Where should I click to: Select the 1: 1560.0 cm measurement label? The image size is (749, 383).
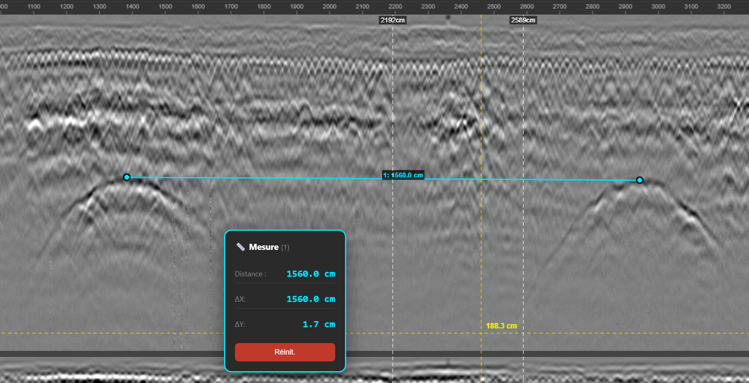coord(403,175)
